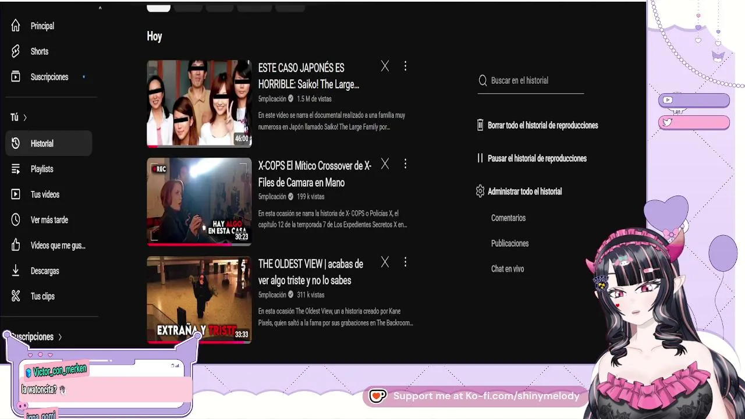Open the Publicaciones link
The height and width of the screenshot is (419, 745).
coord(510,243)
